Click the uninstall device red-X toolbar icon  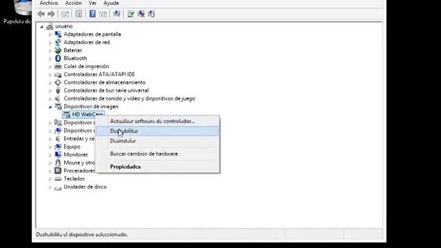141,14
